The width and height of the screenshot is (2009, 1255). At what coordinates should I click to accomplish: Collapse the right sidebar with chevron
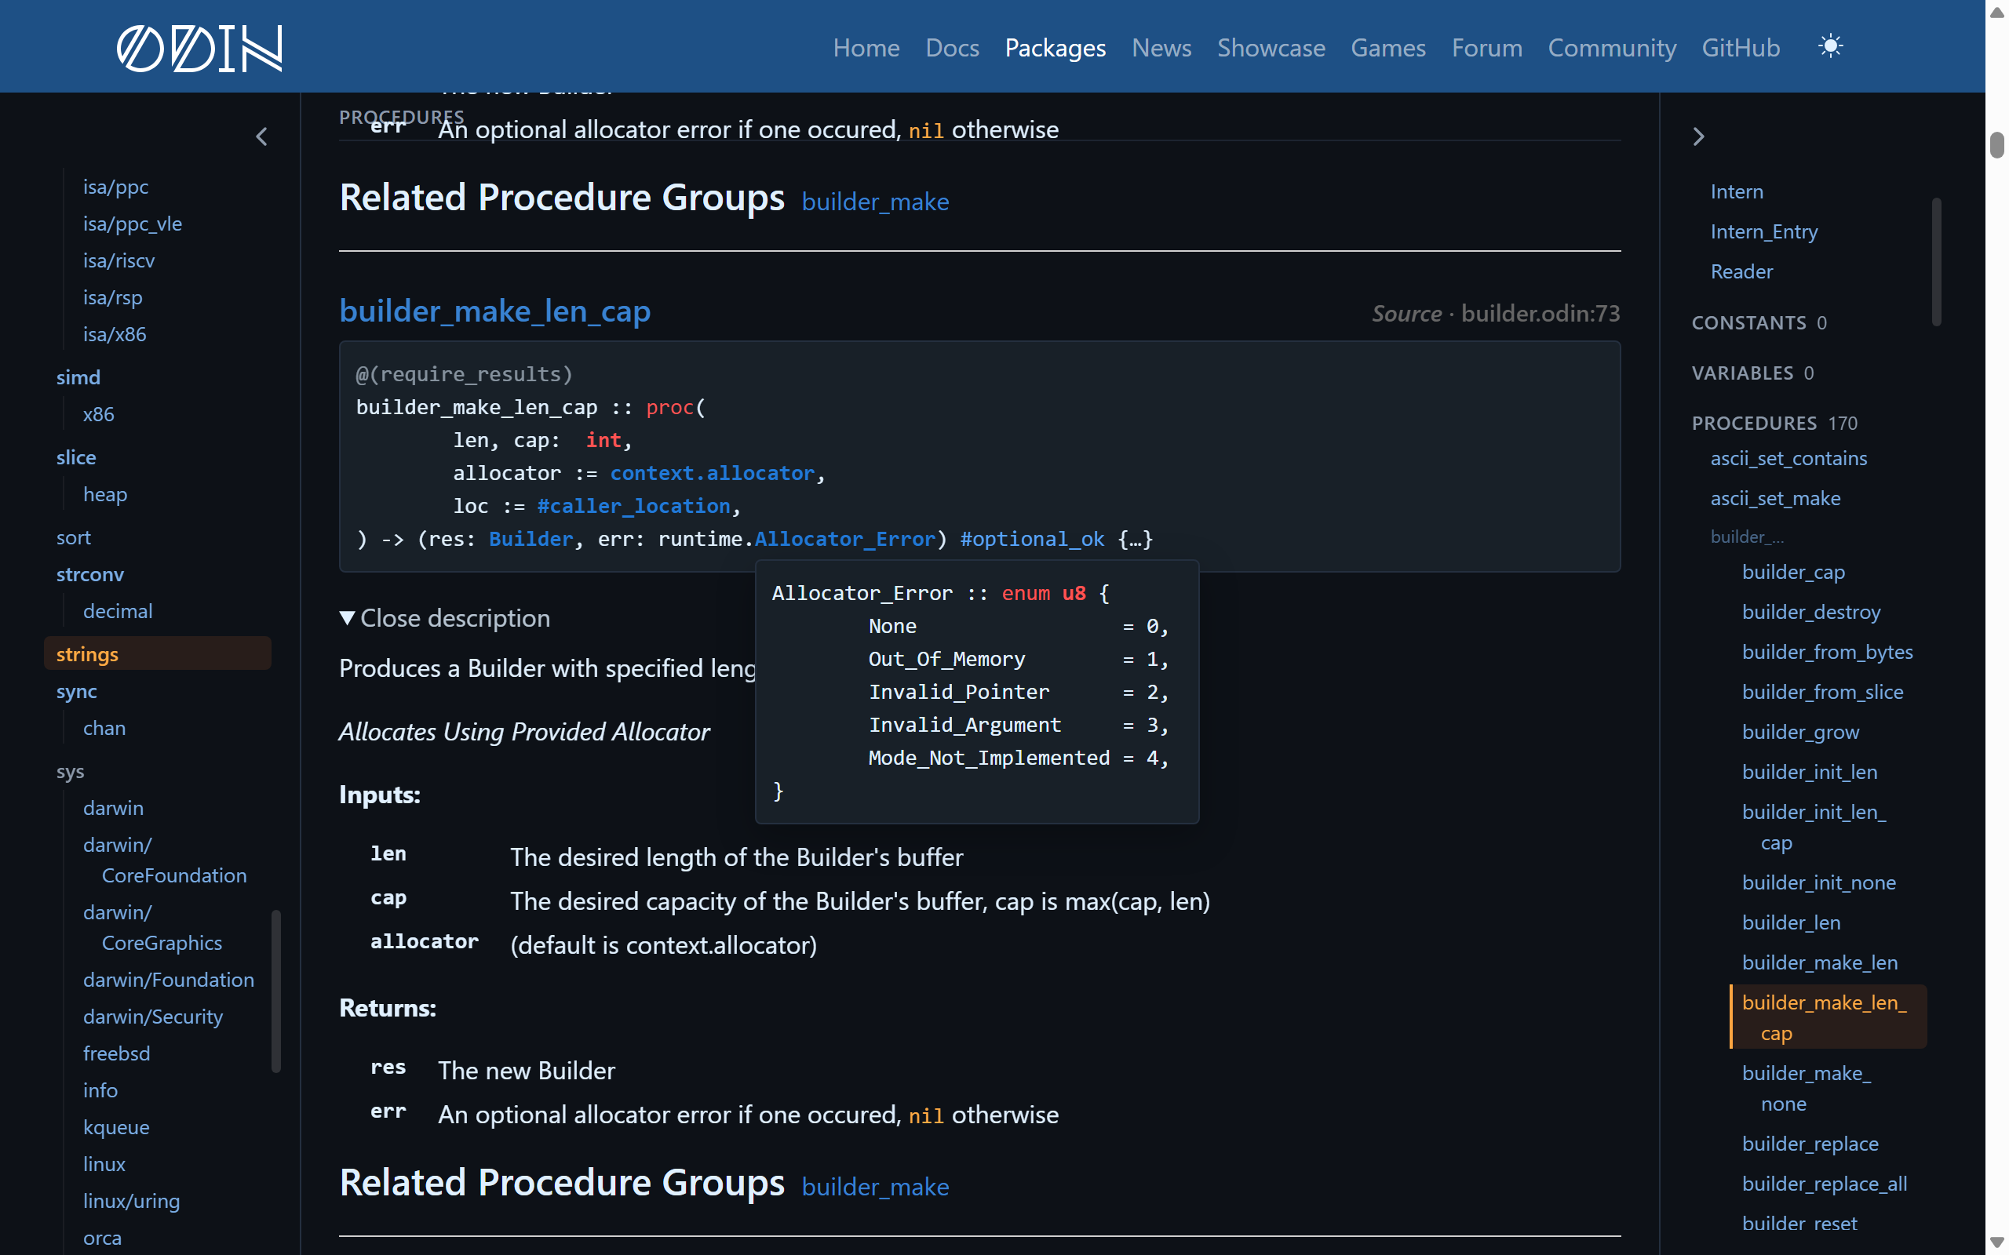coord(1698,137)
